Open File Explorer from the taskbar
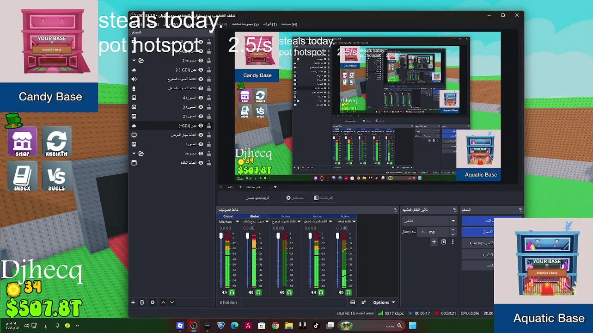This screenshot has height=333, width=593. (289, 326)
